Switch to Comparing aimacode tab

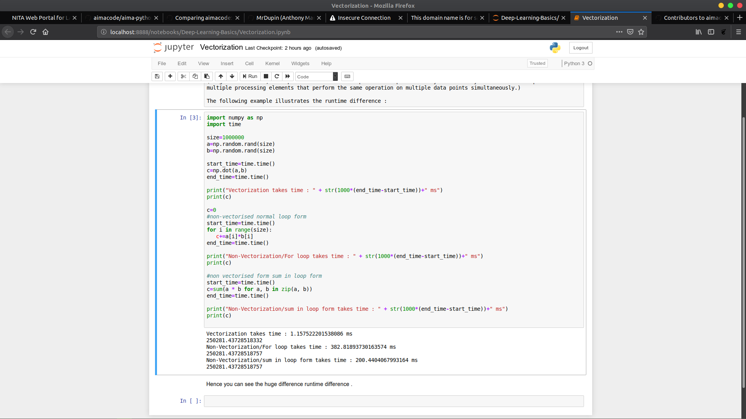[x=203, y=18]
